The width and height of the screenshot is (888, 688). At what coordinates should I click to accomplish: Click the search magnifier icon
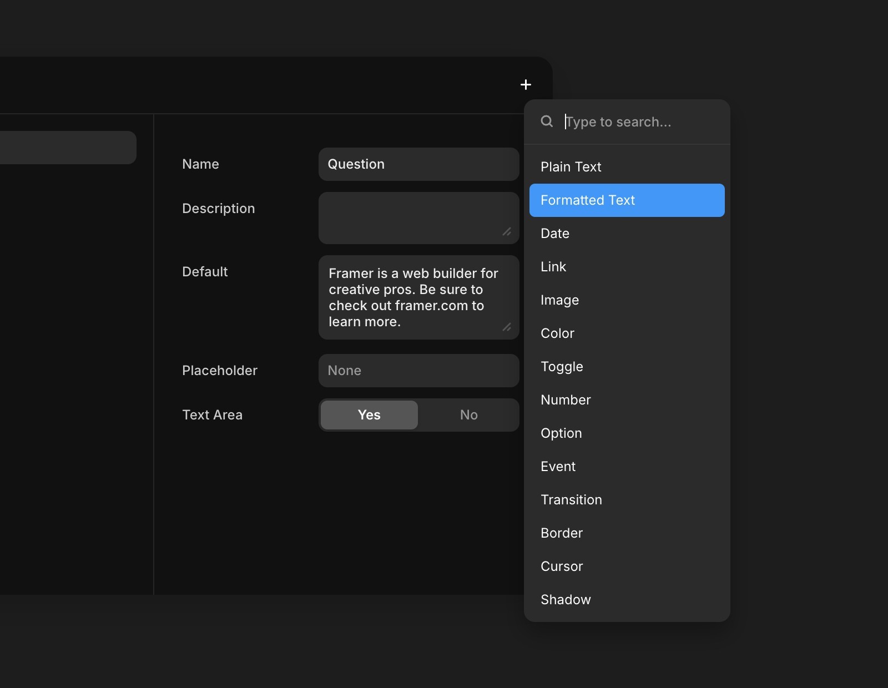point(547,122)
